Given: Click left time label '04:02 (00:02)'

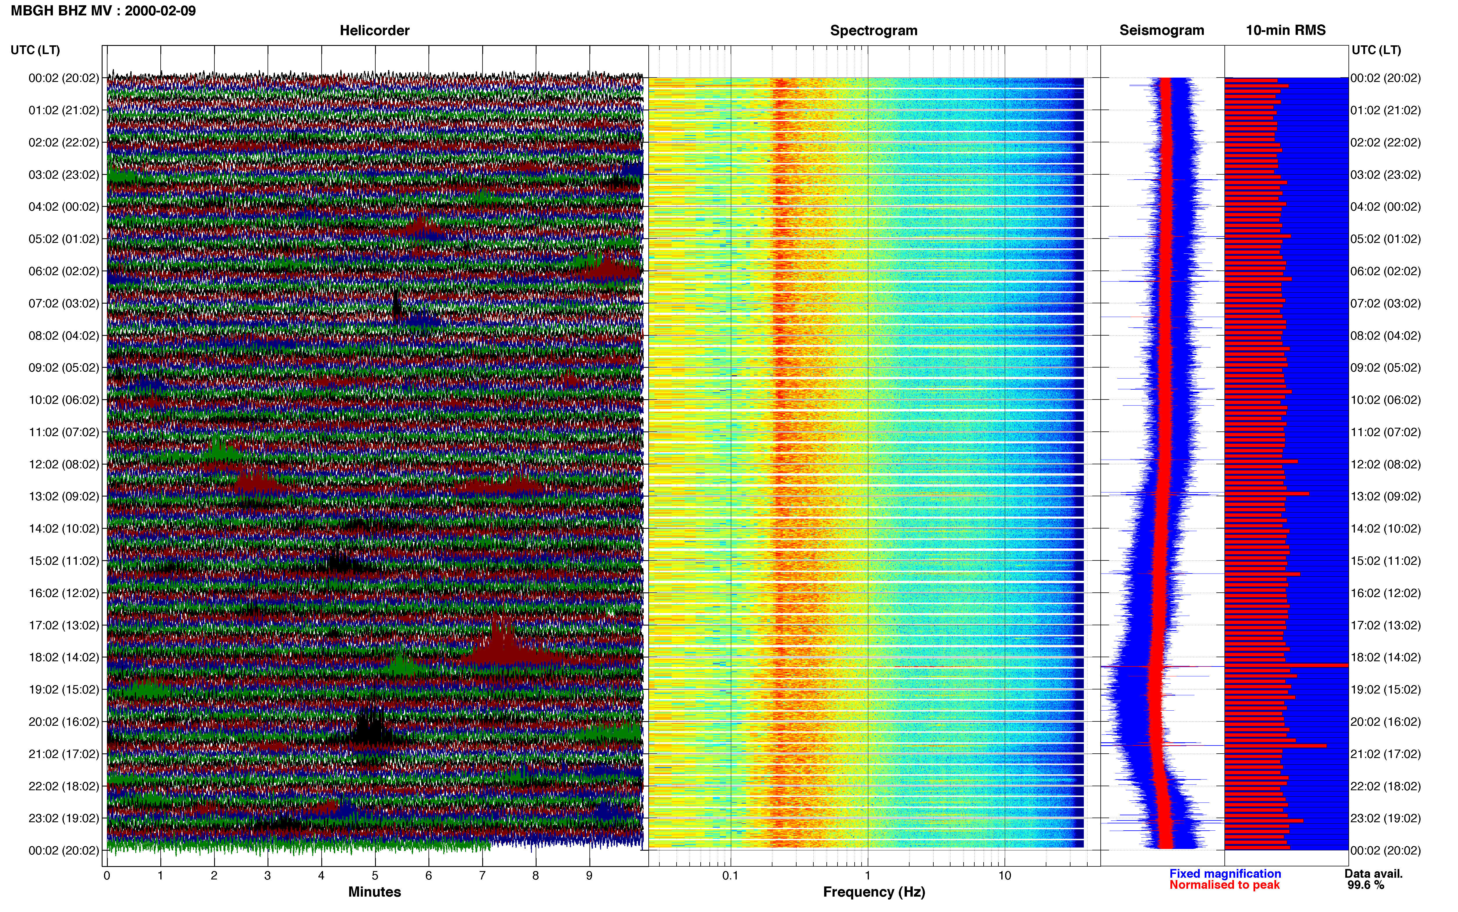Looking at the screenshot, I should coord(64,207).
